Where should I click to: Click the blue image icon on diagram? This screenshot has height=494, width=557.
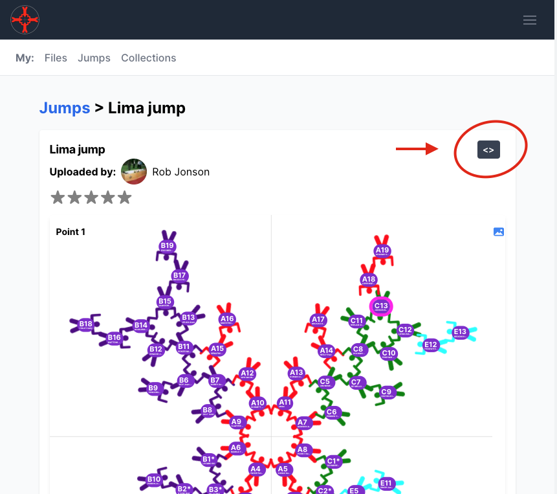498,232
